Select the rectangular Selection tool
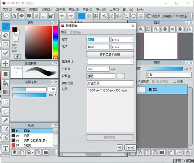 coord(5,102)
